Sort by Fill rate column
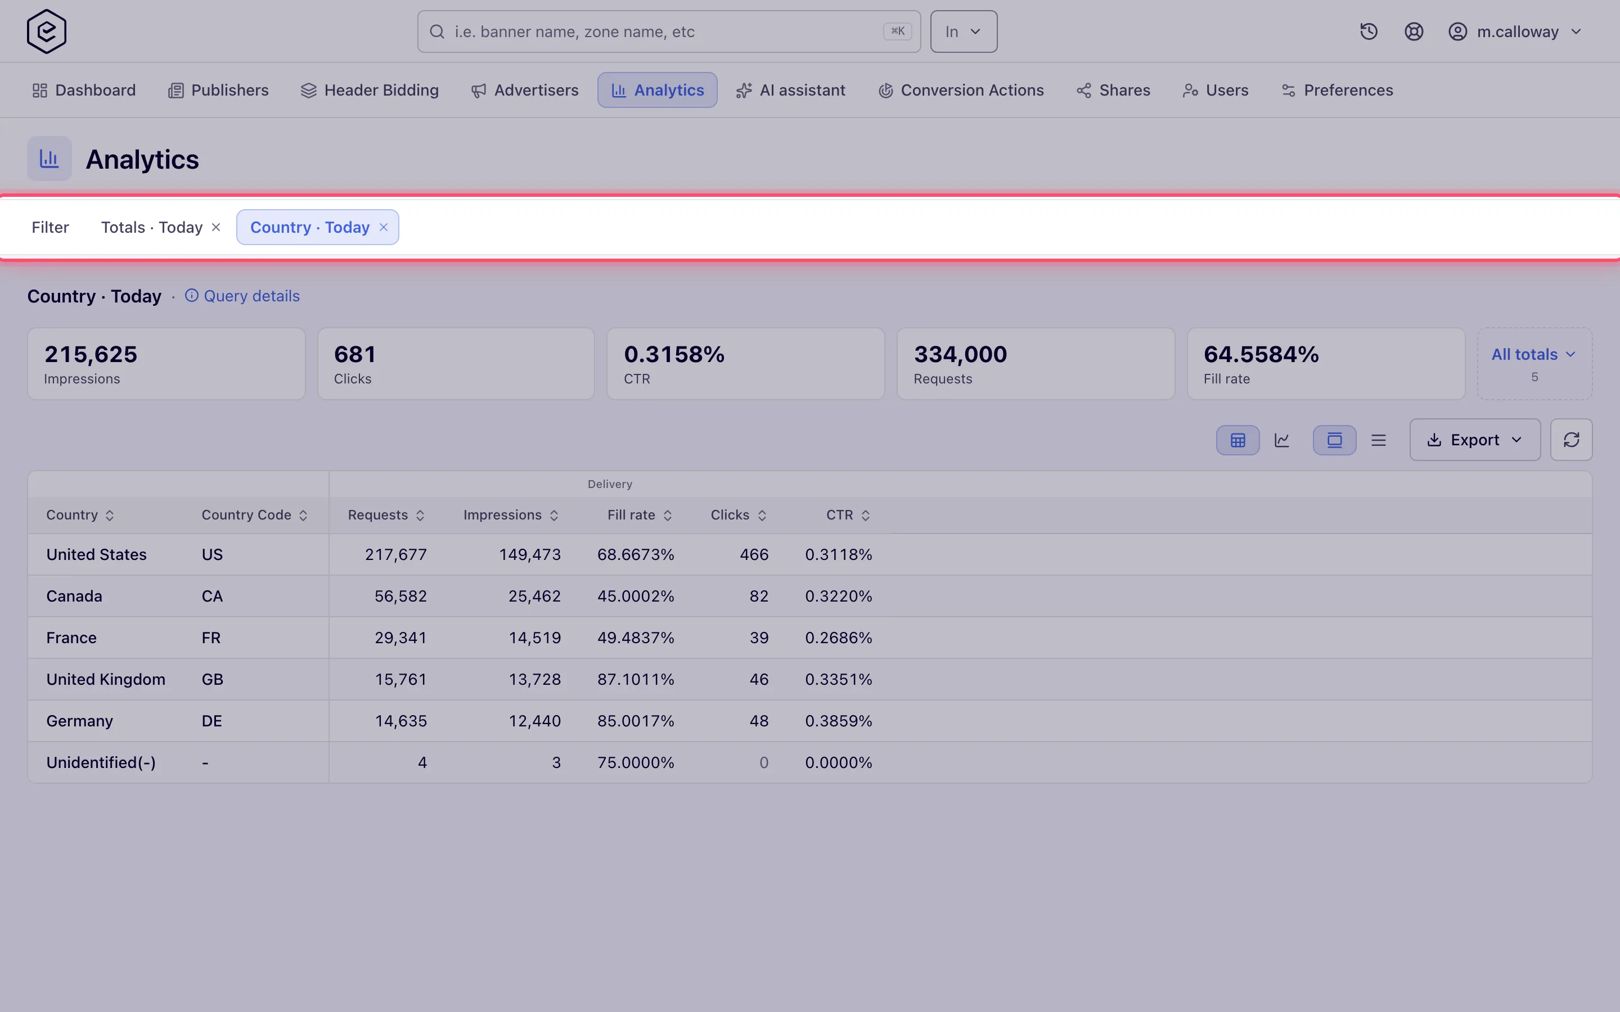This screenshot has width=1620, height=1012. [640, 514]
